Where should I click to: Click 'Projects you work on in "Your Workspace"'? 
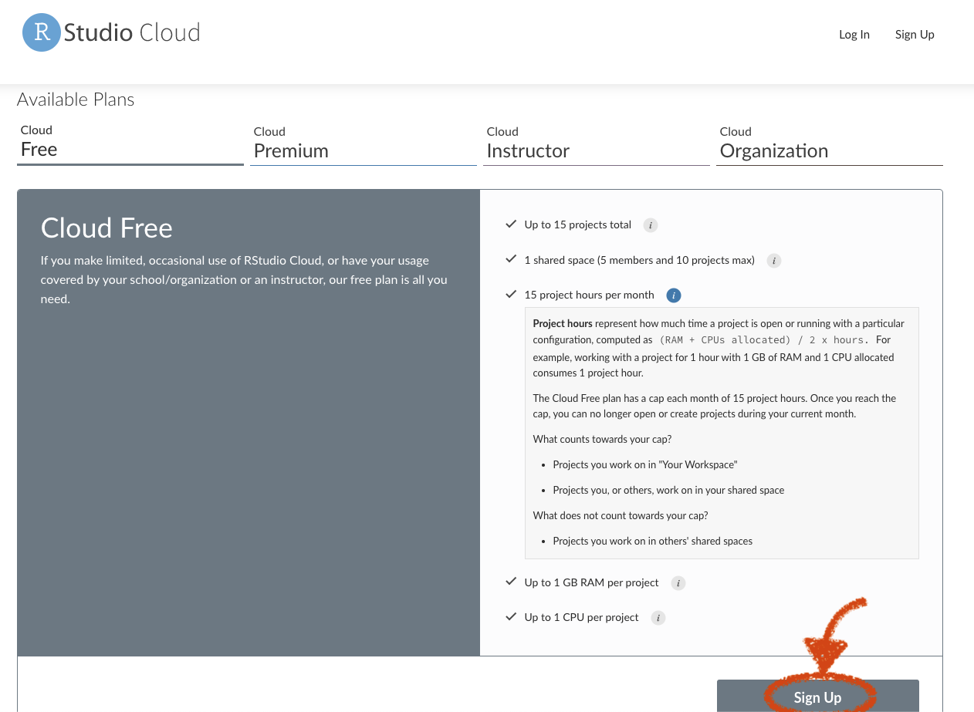645,465
